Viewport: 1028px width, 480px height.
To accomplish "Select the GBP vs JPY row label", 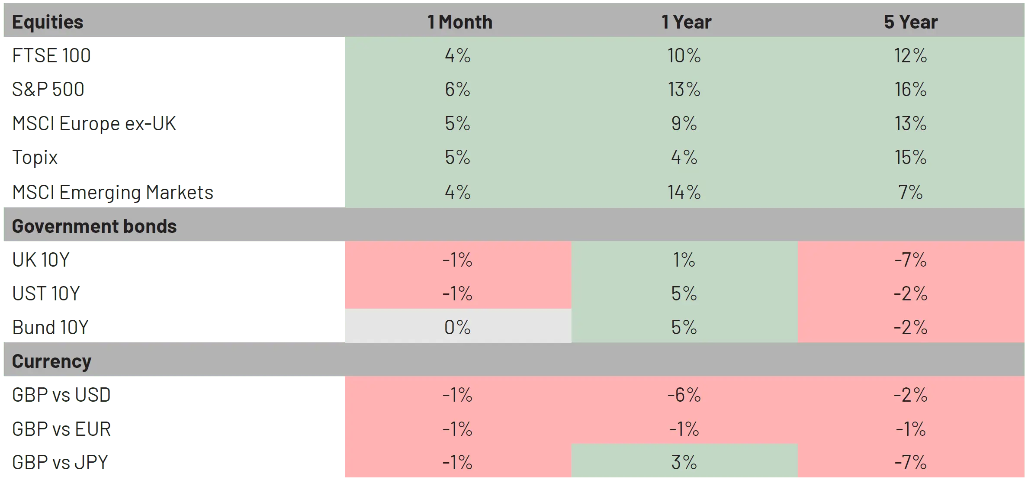I will (60, 462).
